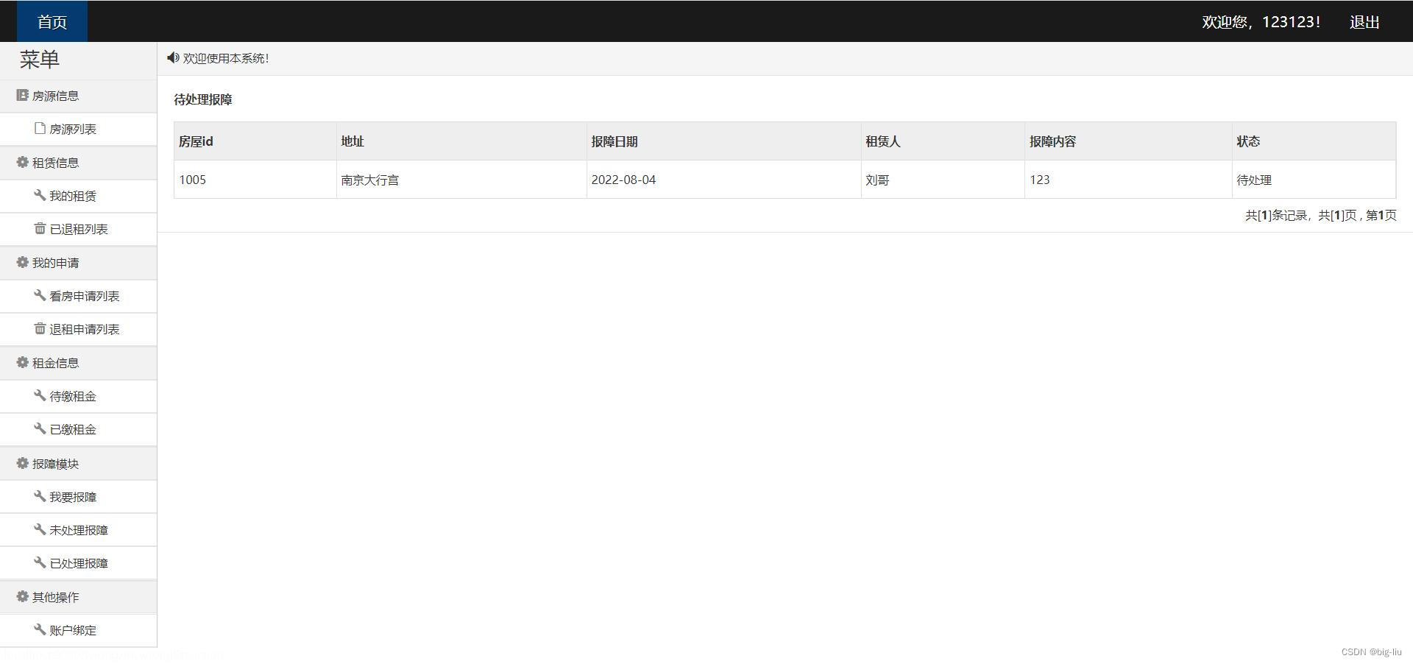Screen dimensions: 1413x664
Task: Click the trash icon beside 退租申请列表
Action: pyautogui.click(x=40, y=328)
